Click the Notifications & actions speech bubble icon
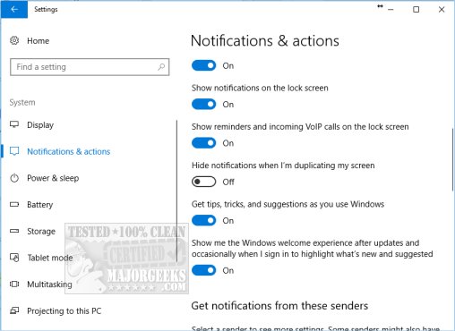455x331 pixels. pyautogui.click(x=14, y=151)
